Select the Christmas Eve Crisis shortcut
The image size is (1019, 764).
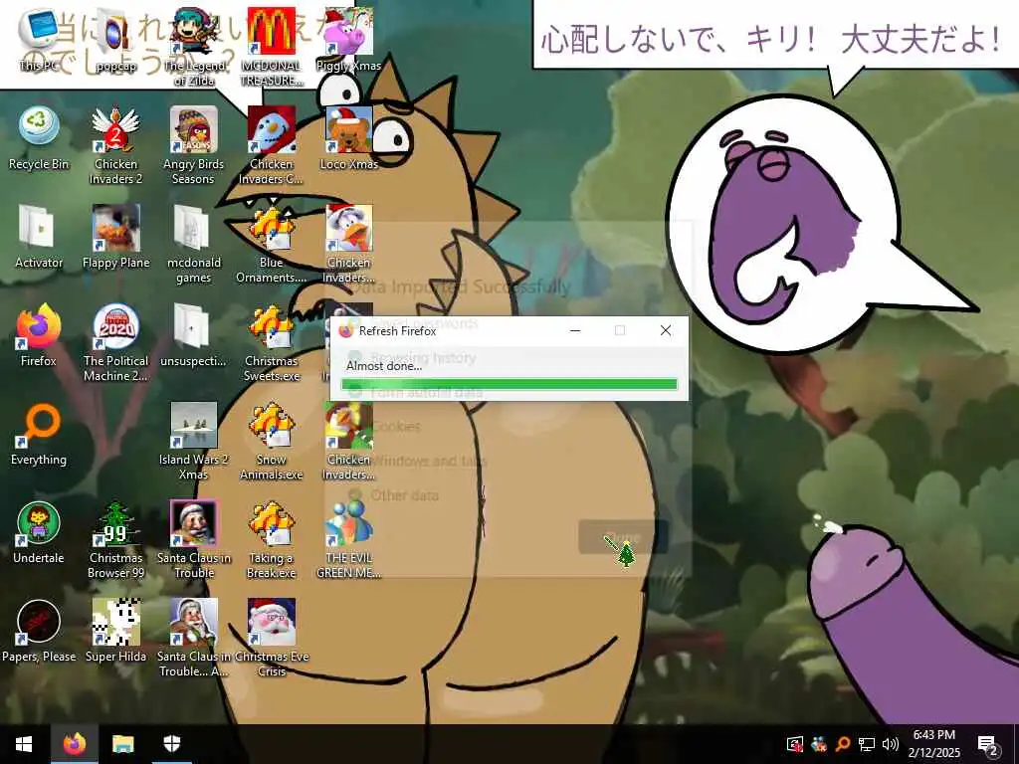[271, 638]
